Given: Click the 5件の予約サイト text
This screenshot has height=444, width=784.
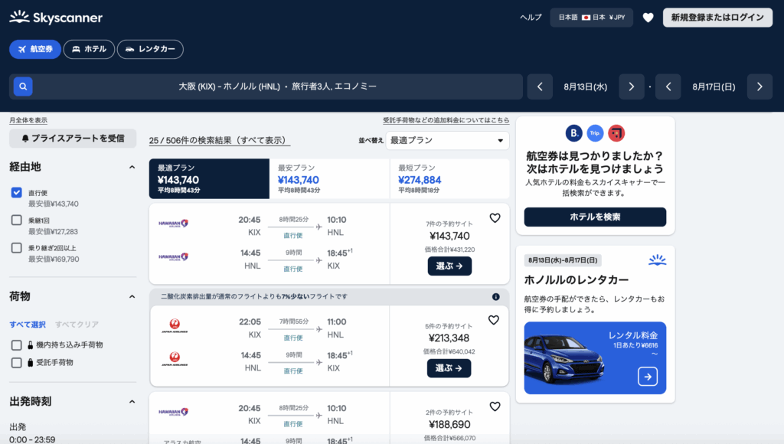Looking at the screenshot, I should tap(449, 326).
